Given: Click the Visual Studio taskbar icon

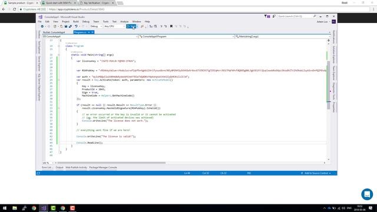Looking at the screenshot, I should tap(44, 208).
